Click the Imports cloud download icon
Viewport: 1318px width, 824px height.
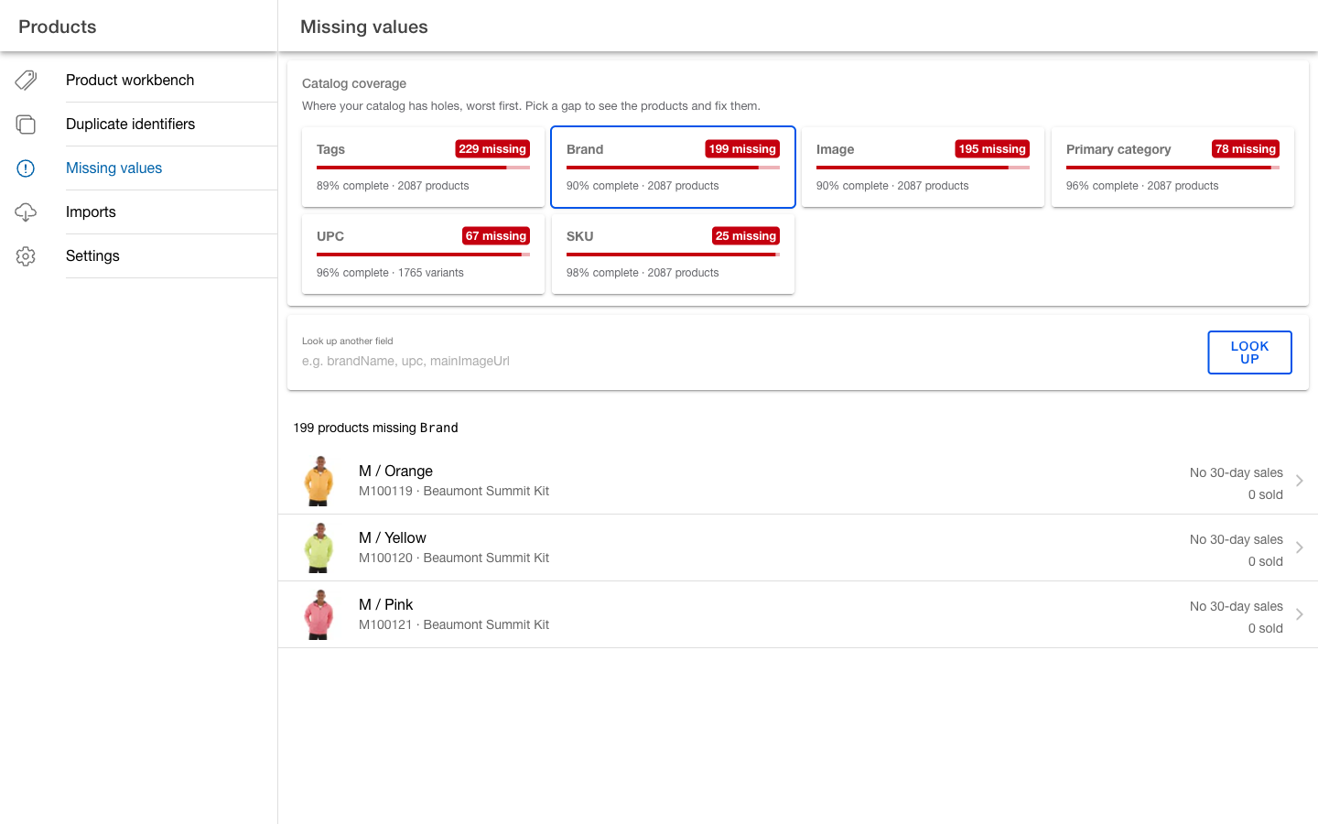point(26,212)
